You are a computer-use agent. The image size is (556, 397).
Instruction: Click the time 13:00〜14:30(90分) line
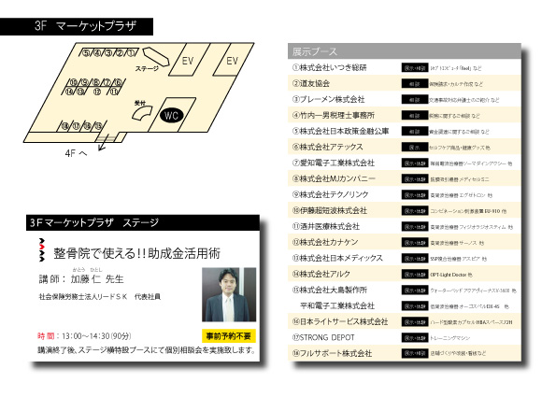[84, 336]
